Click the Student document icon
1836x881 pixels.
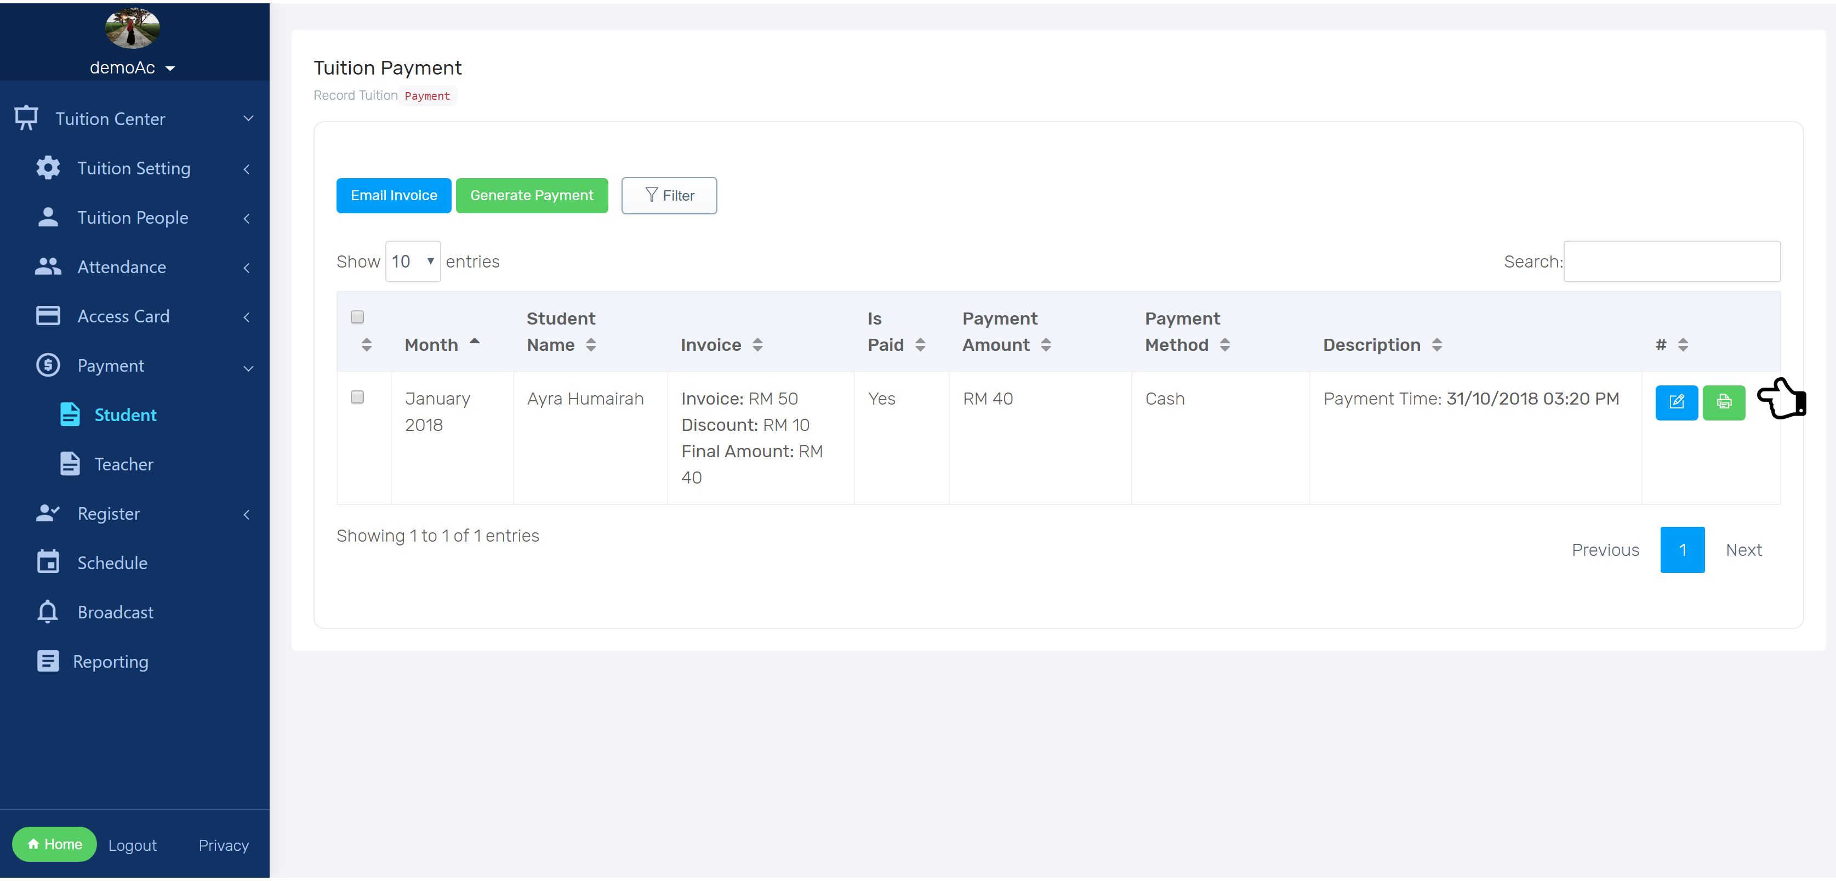(x=70, y=414)
